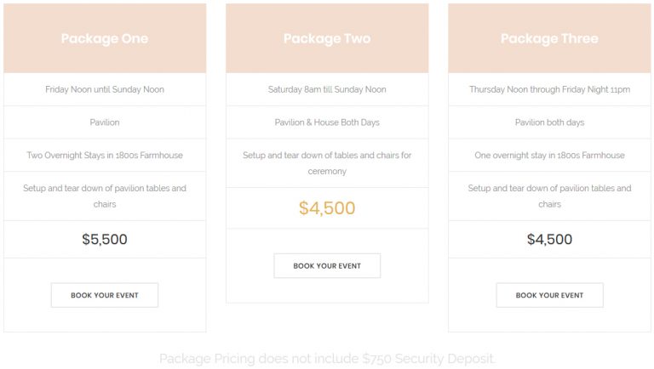
Task: Click the gold $4,500 price in Package Two
Action: pos(327,208)
